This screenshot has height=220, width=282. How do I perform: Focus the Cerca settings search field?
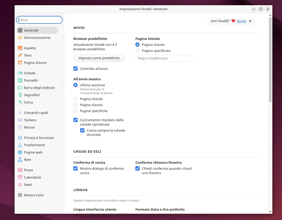39,20
